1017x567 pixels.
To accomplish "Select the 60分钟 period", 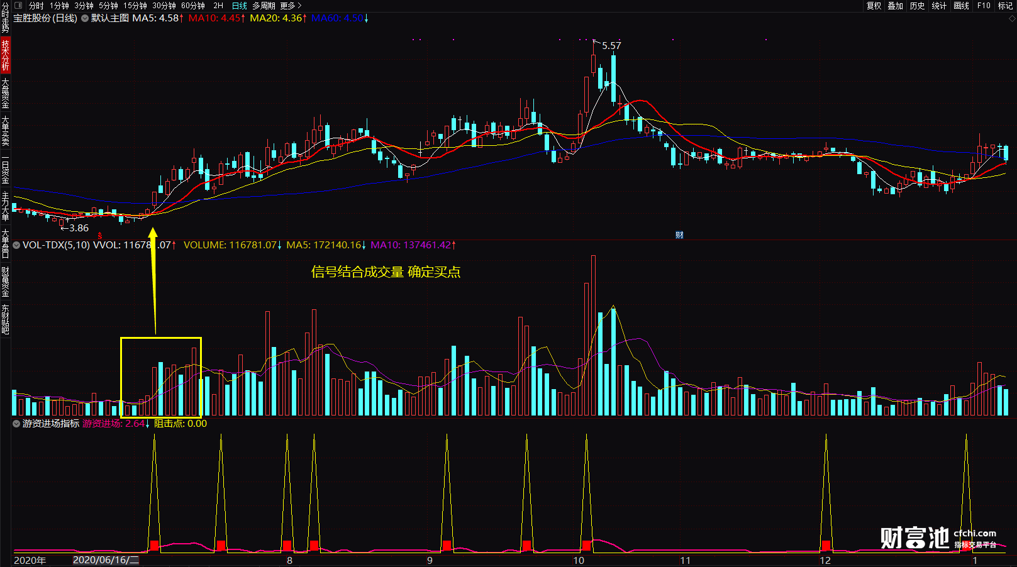I will [x=193, y=6].
